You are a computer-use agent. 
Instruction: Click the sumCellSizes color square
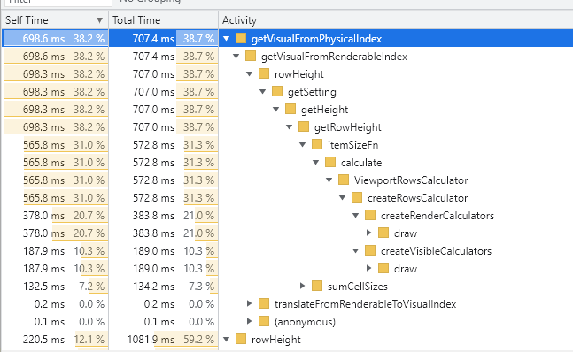[317, 286]
